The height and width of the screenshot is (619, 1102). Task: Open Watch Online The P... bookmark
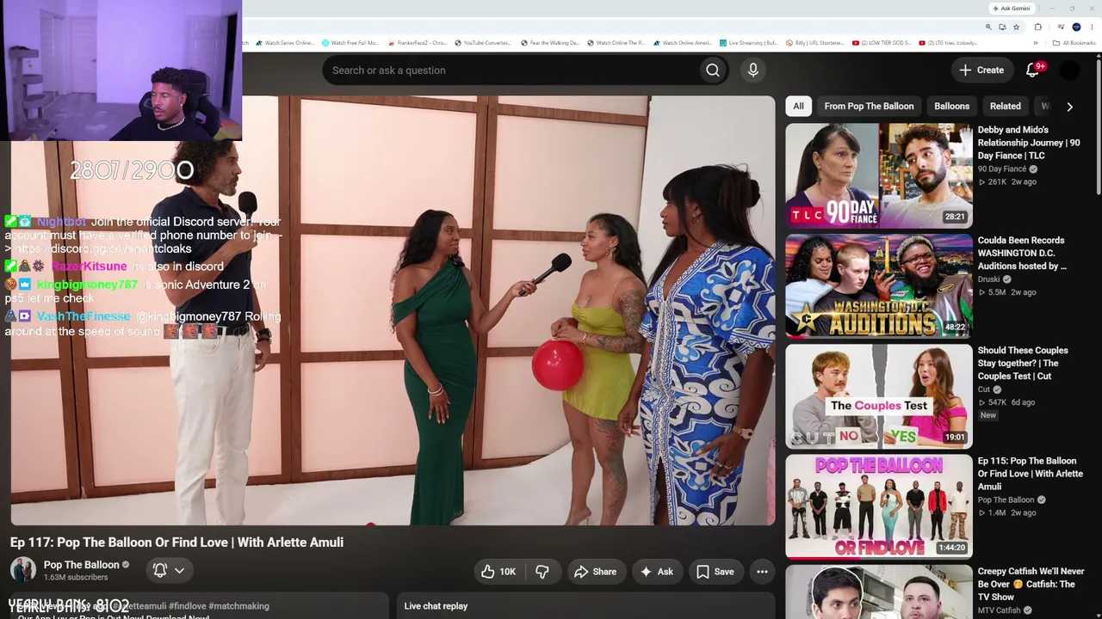[616, 43]
